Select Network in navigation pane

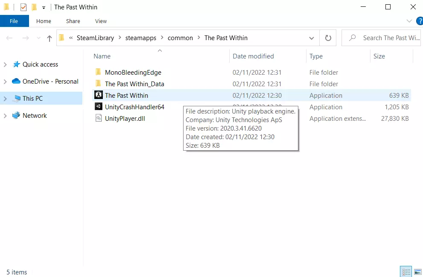35,116
